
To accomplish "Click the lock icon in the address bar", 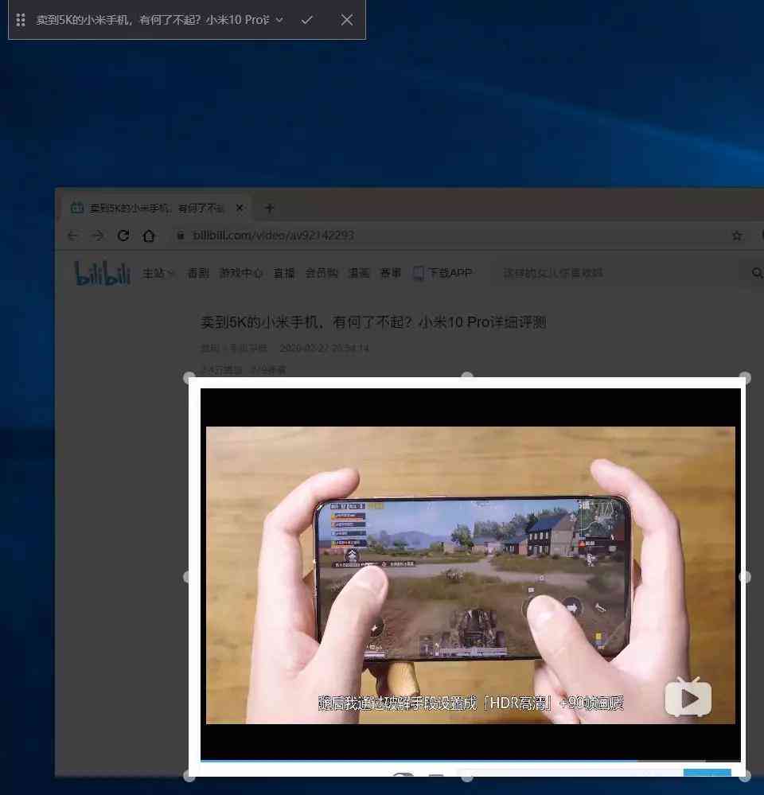I will pos(180,236).
